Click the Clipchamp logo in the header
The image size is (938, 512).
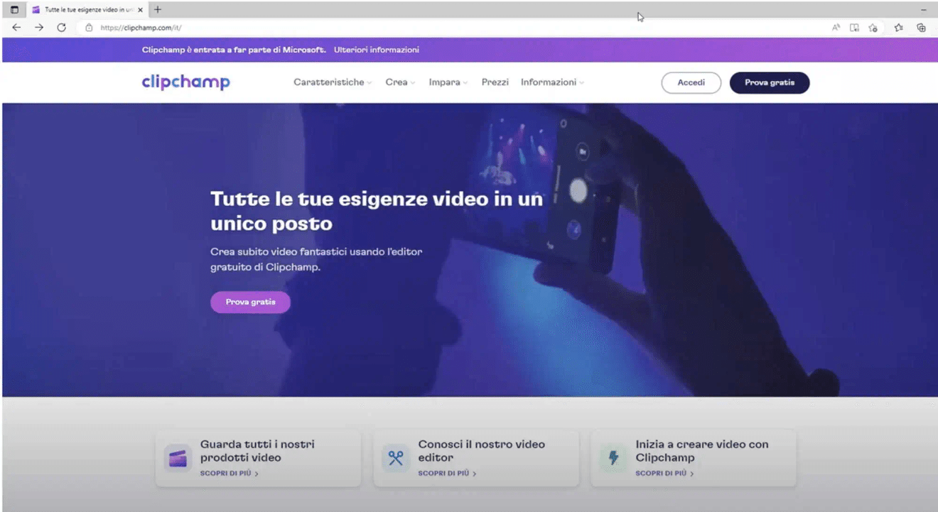click(x=185, y=82)
